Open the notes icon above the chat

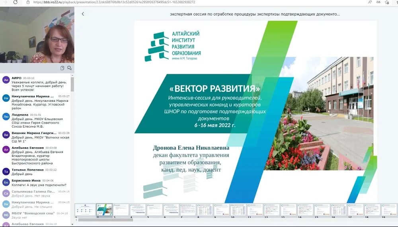pyautogui.click(x=62, y=68)
